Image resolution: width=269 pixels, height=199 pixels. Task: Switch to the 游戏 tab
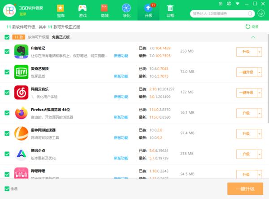point(82,10)
